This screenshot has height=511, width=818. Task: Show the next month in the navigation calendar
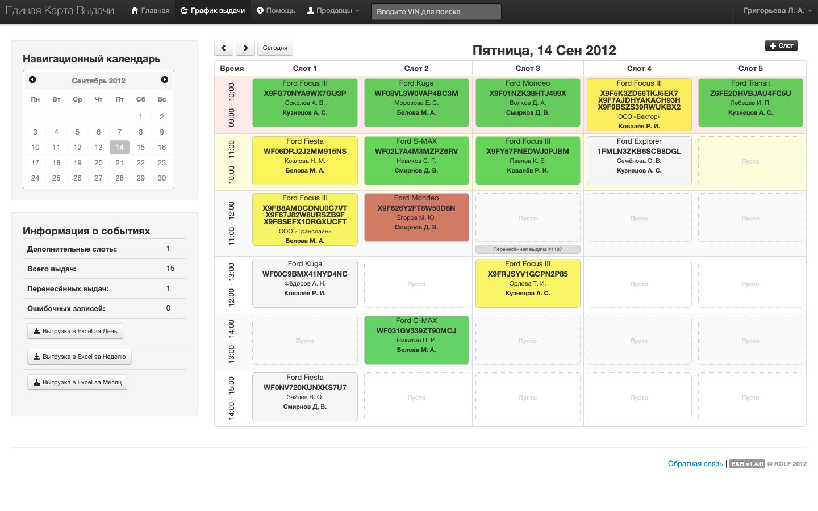165,79
